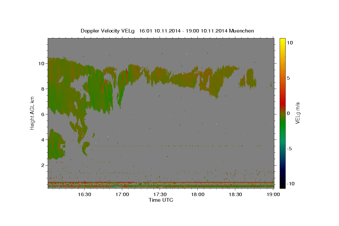Click the 'Height AGL km' axis label
Viewport: 339px width, 226px height.
32,113
